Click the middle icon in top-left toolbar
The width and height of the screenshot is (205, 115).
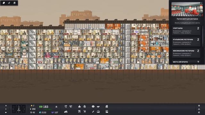pos(9,3)
